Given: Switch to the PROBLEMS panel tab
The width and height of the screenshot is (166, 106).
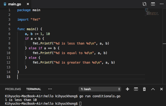Looking at the screenshot, I should point(13,89).
